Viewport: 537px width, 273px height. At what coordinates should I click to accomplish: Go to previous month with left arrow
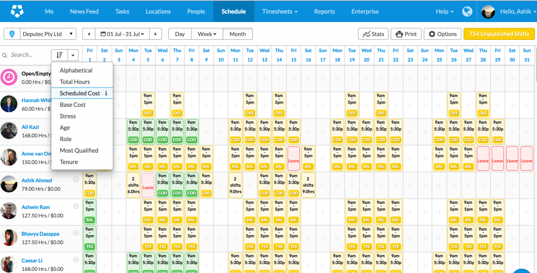point(89,34)
